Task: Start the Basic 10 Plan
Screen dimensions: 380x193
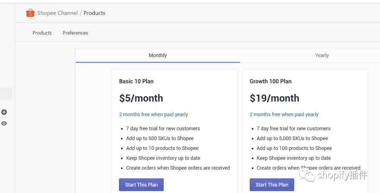Action: pyautogui.click(x=141, y=185)
